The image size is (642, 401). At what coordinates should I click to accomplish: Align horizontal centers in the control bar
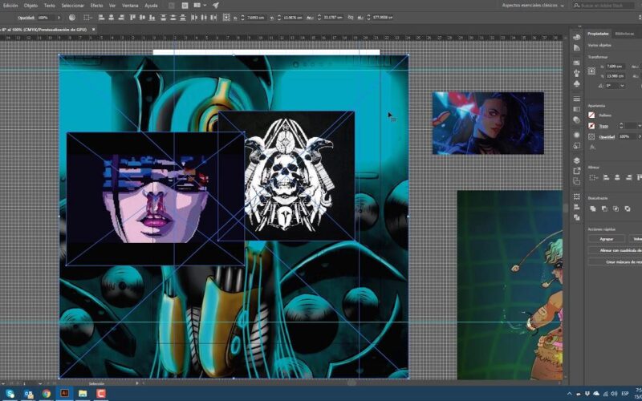pos(112,18)
